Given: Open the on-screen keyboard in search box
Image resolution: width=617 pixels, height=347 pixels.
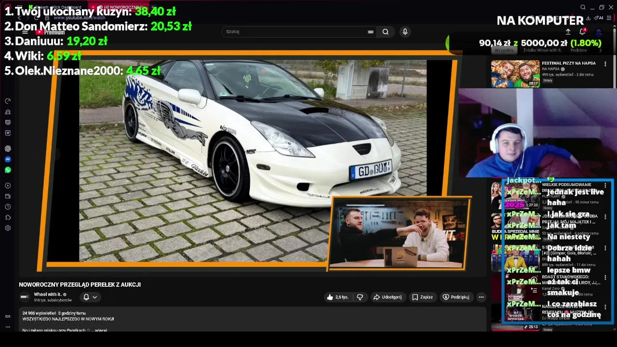Looking at the screenshot, I should 370,32.
